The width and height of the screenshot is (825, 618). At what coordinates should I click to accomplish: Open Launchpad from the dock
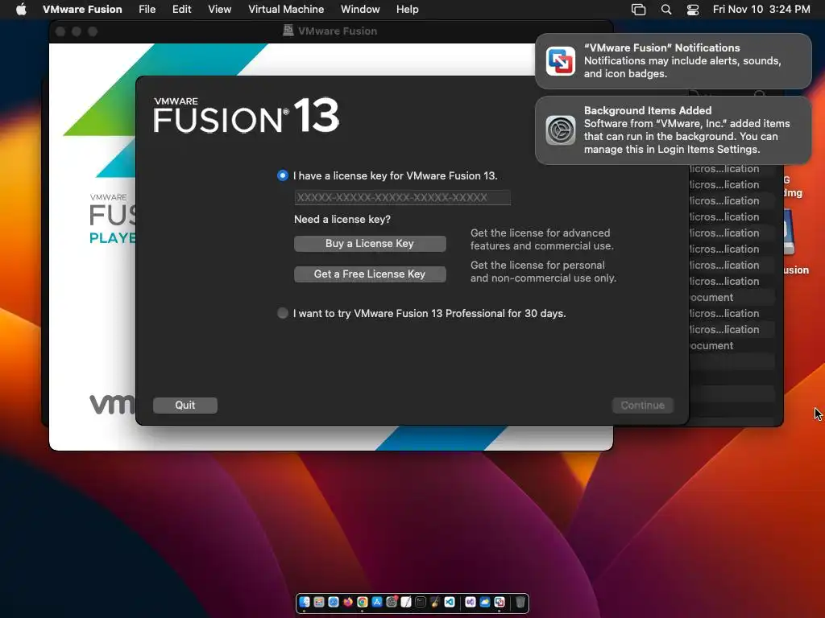(319, 602)
